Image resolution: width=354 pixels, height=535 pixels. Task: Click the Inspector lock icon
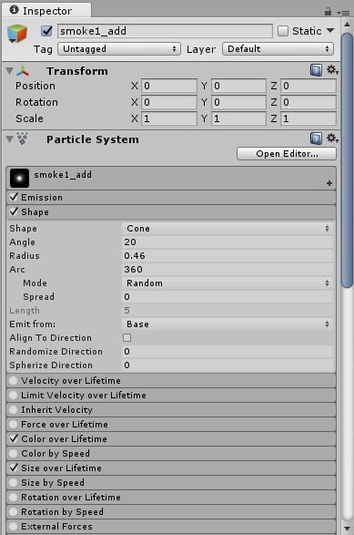point(328,12)
